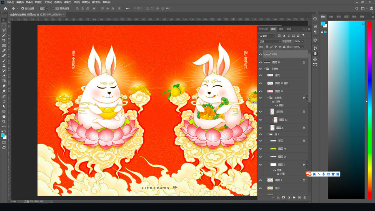
Task: Open the blend mode dropdown (正常)
Action: [270, 41]
